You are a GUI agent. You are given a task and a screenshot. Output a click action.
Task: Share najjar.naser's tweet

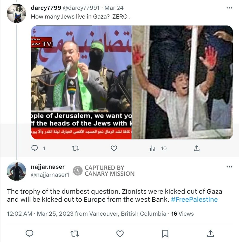pos(211,234)
